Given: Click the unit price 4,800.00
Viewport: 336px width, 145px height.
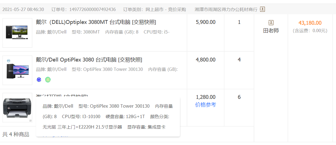Looking at the screenshot, I should point(206,60).
